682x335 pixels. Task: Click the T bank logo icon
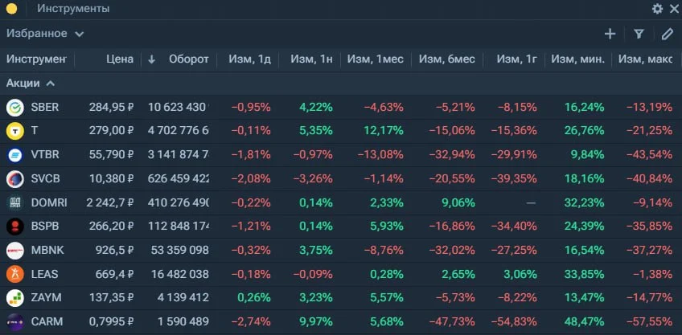(x=14, y=131)
